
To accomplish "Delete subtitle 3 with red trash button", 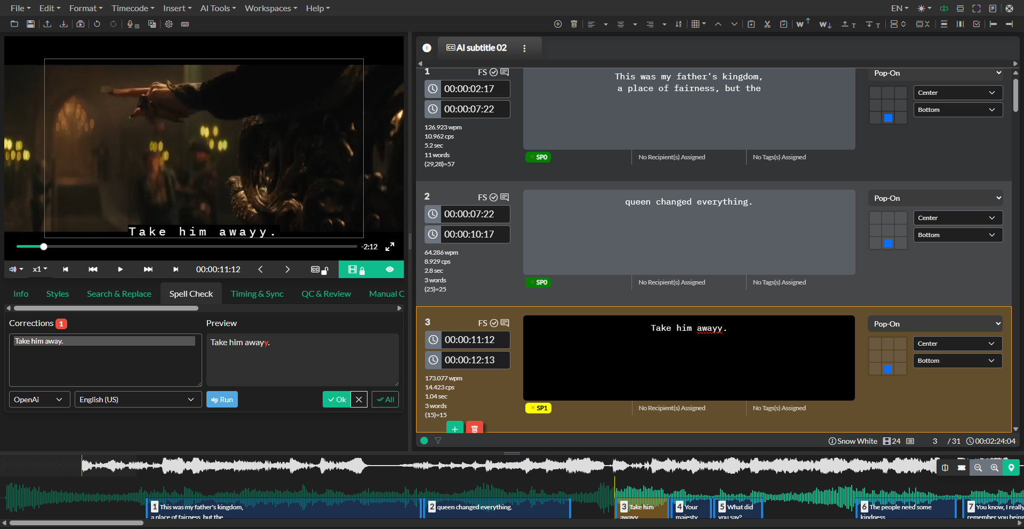I will [x=474, y=428].
